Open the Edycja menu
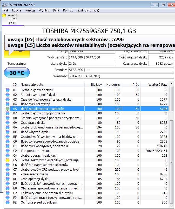Image resolution: width=175 pixels, height=209 pixels. tap(16, 10)
